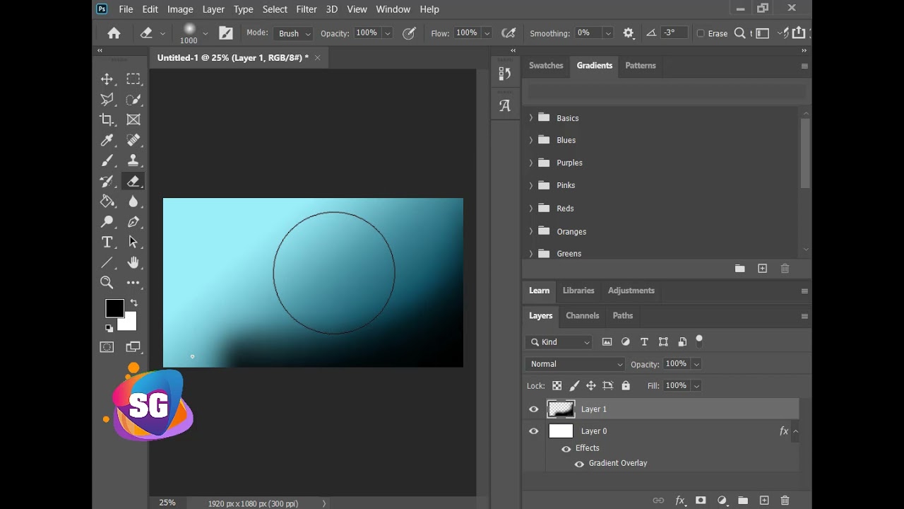Select the Healing Brush tool
The image size is (904, 509).
(133, 141)
